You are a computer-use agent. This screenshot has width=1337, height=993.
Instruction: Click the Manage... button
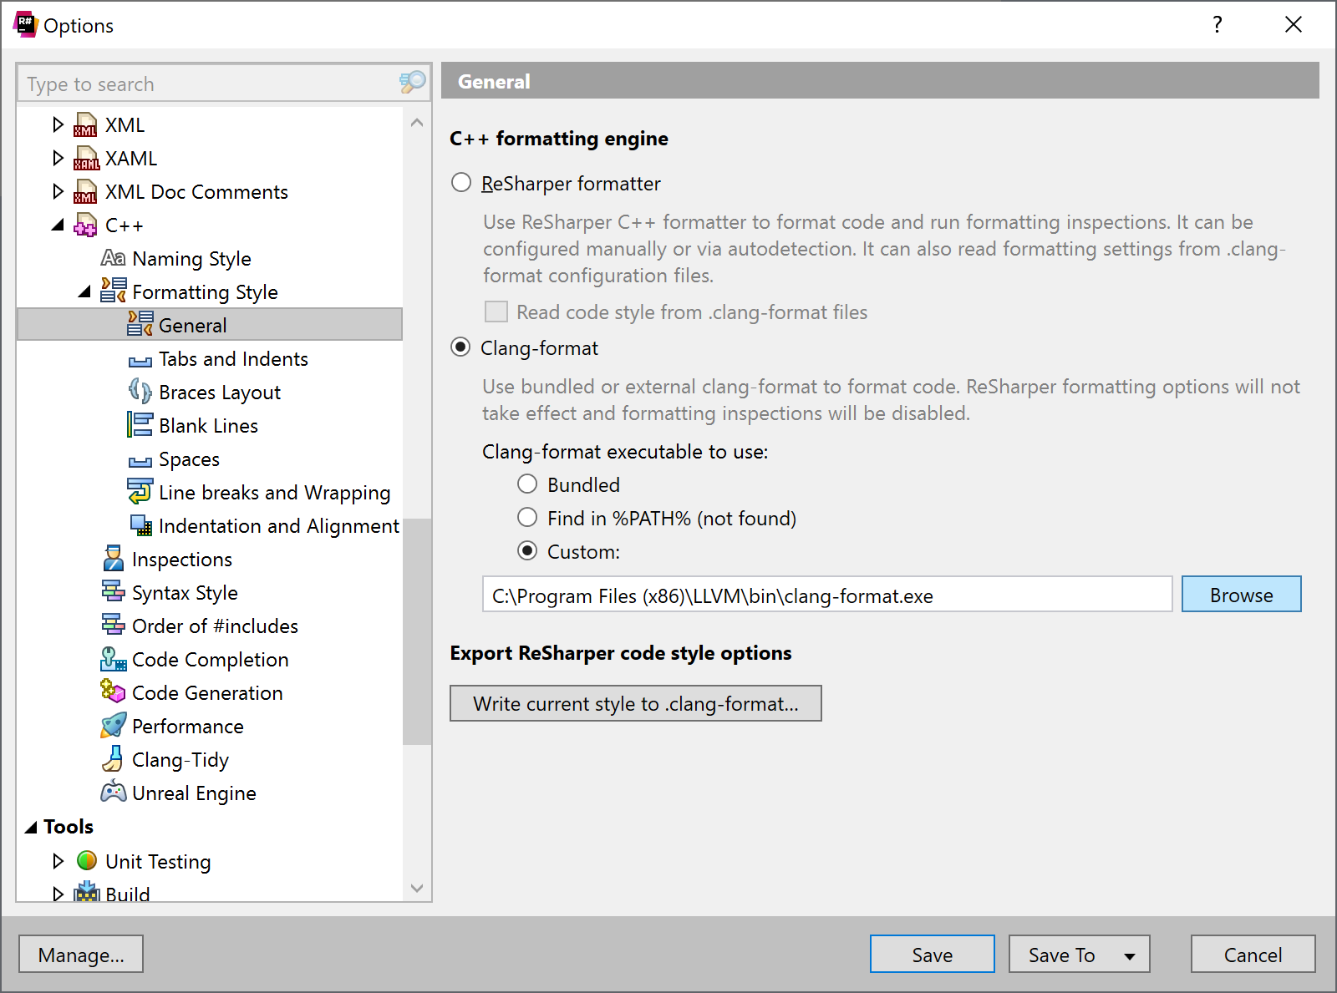point(81,954)
